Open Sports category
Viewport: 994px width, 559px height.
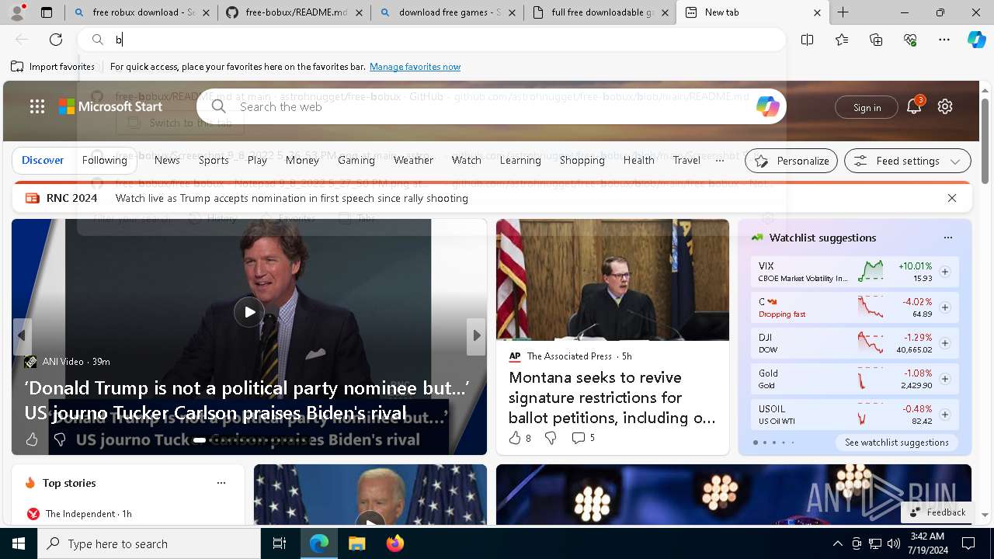coord(214,160)
